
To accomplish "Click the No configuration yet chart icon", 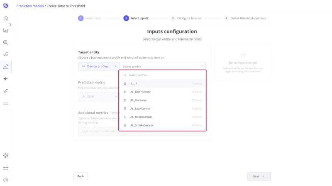I will 243,56.
